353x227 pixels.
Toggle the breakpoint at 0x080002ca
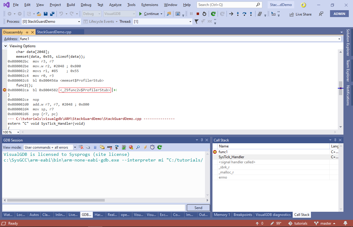(x=4, y=90)
